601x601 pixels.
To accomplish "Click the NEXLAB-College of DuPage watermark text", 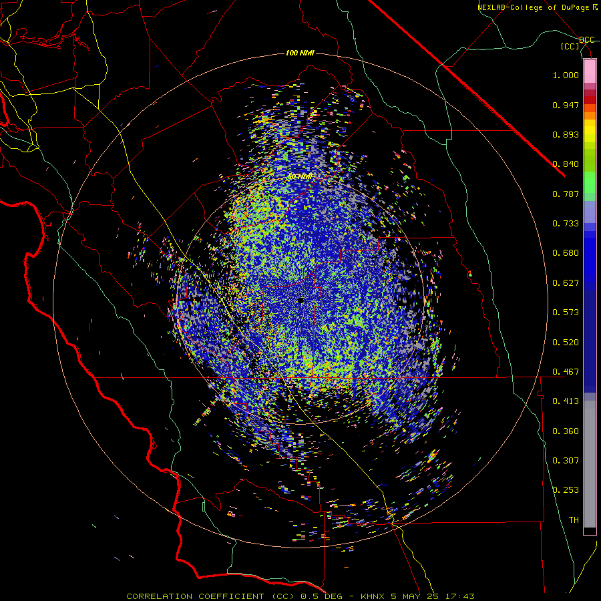I will pyautogui.click(x=537, y=7).
